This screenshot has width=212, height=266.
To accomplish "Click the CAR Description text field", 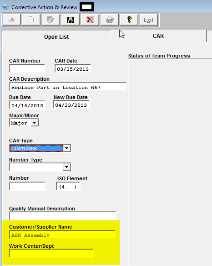I will tap(68, 87).
